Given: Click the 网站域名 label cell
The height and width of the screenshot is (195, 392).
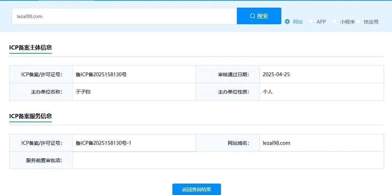Looking at the screenshot, I should click(228, 143).
